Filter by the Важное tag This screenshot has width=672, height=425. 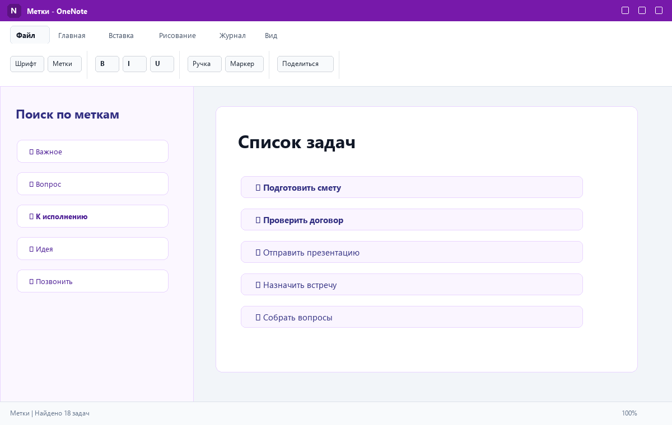(92, 152)
